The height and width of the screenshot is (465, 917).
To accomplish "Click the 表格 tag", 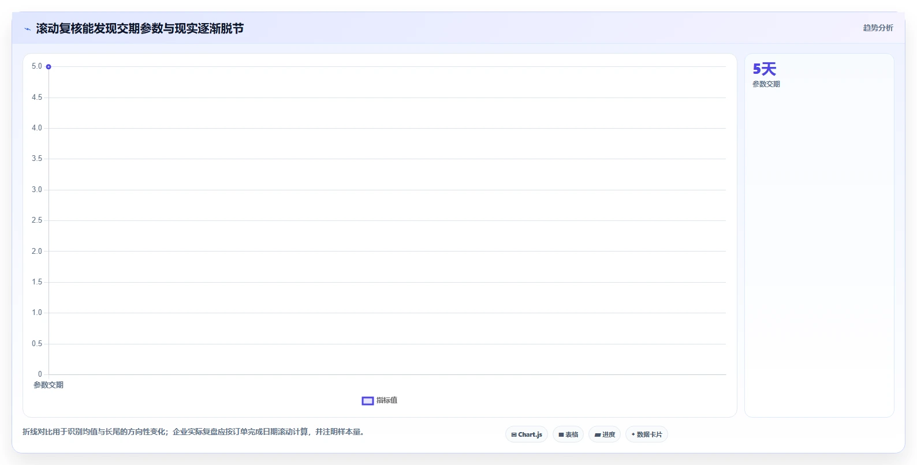I will [568, 434].
